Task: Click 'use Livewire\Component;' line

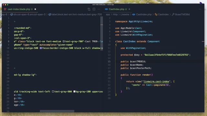Action: 131,32
